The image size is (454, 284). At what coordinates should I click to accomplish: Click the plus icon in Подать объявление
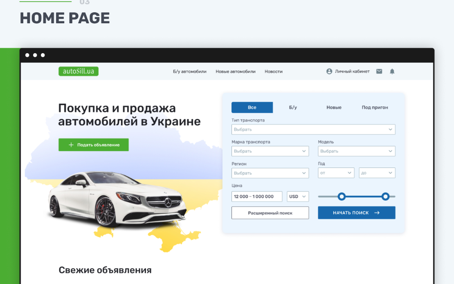pos(71,145)
